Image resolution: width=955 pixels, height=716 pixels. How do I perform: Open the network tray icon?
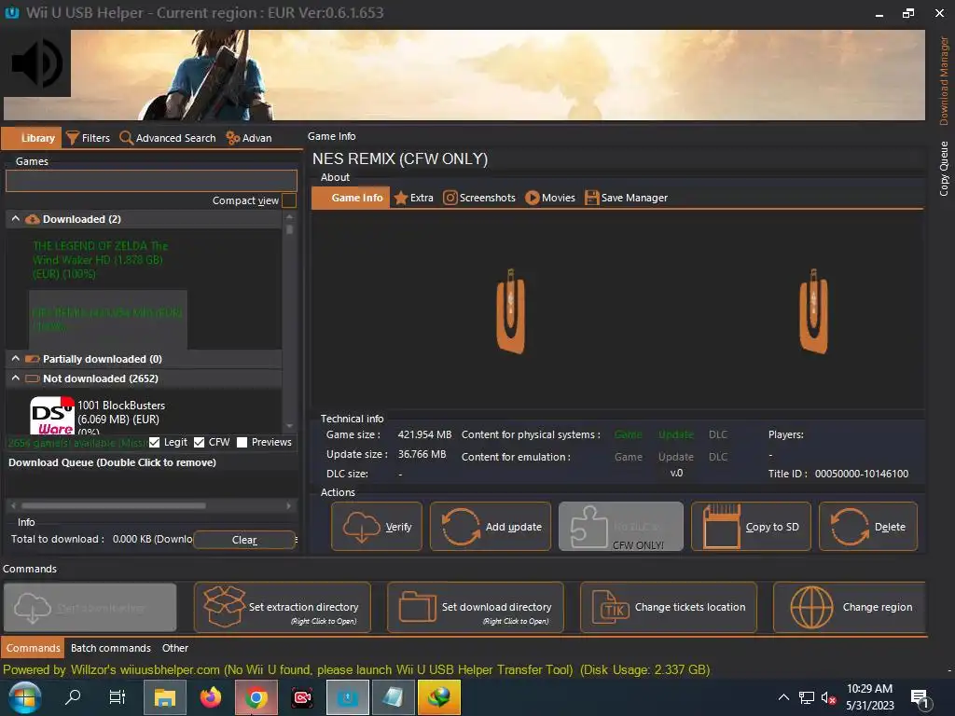tap(807, 697)
